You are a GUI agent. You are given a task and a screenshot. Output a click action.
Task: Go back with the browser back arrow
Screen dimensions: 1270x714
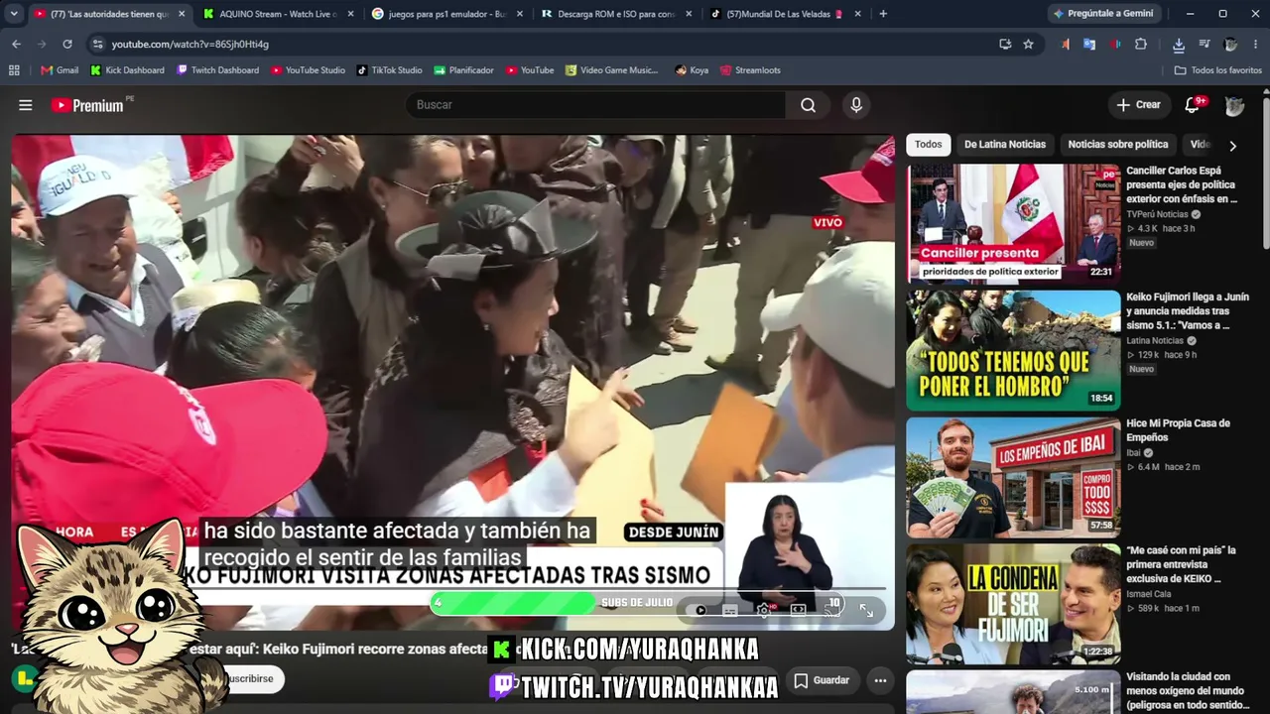(x=16, y=44)
